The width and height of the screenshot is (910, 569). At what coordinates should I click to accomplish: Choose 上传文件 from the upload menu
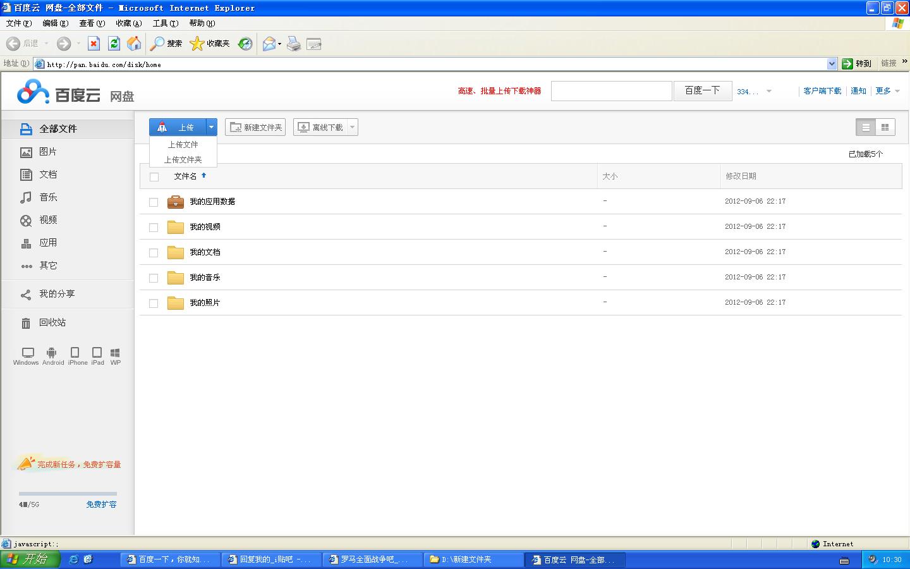(x=183, y=145)
